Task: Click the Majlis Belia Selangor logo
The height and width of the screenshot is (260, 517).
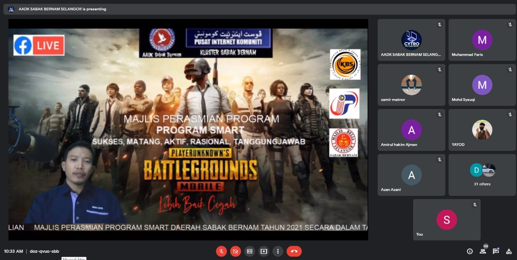Action: [344, 143]
